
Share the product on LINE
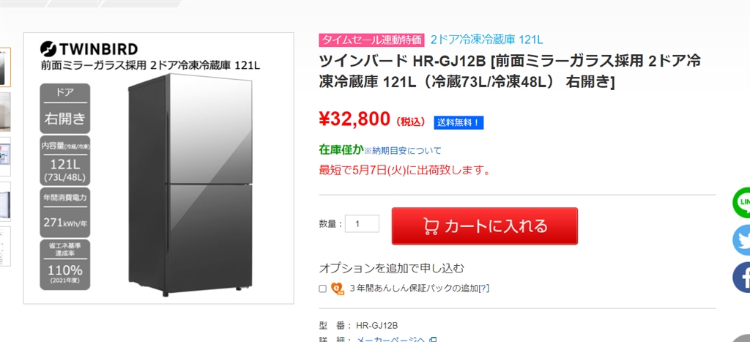(742, 204)
